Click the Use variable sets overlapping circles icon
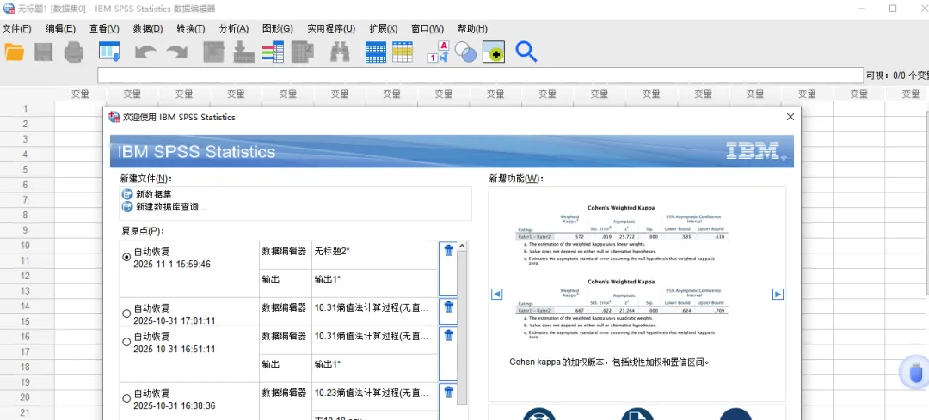 coord(465,52)
